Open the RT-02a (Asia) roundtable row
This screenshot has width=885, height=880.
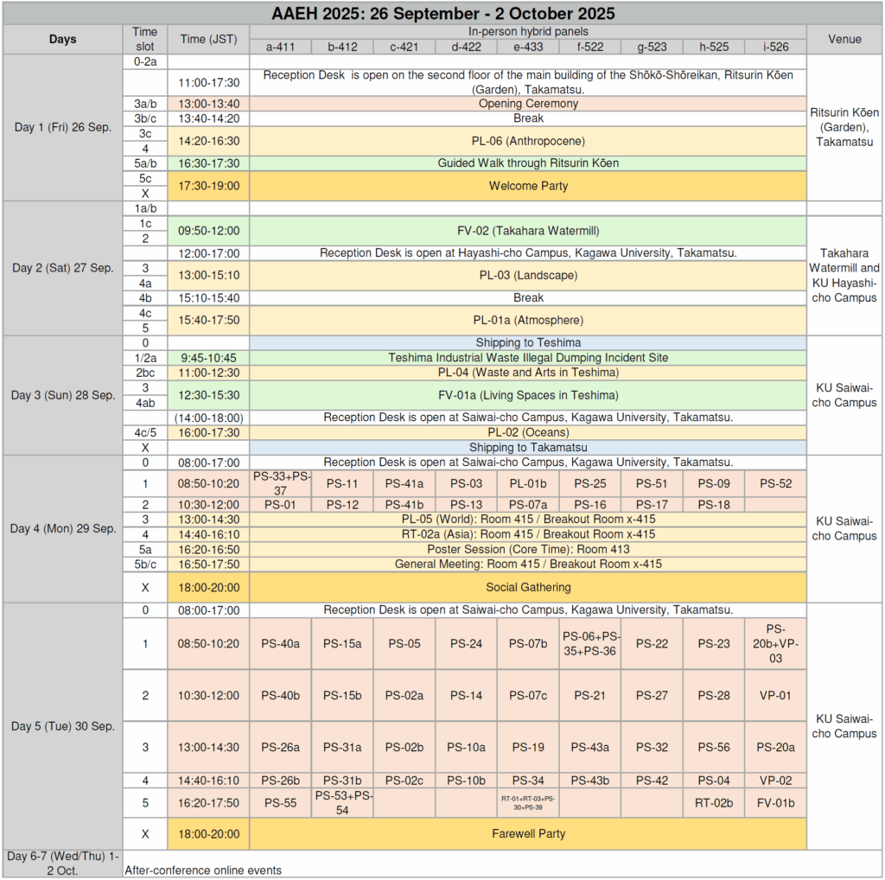pyautogui.click(x=527, y=534)
